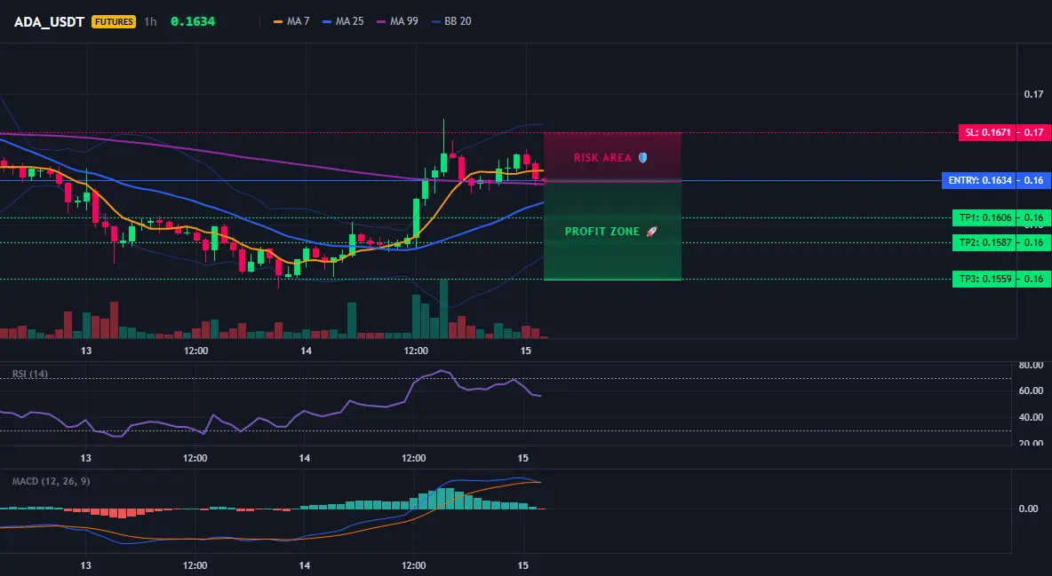
Task: Click the tallest green volume bar
Action: (x=442, y=309)
